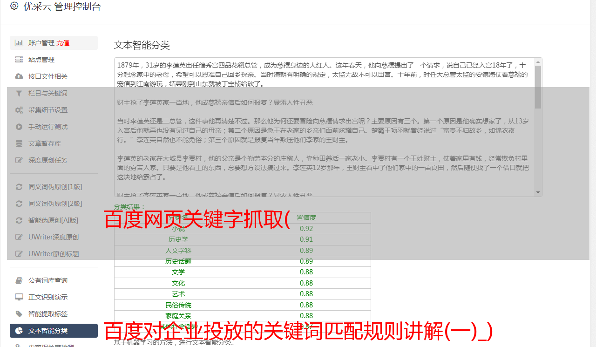
Task: Open 公有词库查询 page
Action: tap(54, 280)
